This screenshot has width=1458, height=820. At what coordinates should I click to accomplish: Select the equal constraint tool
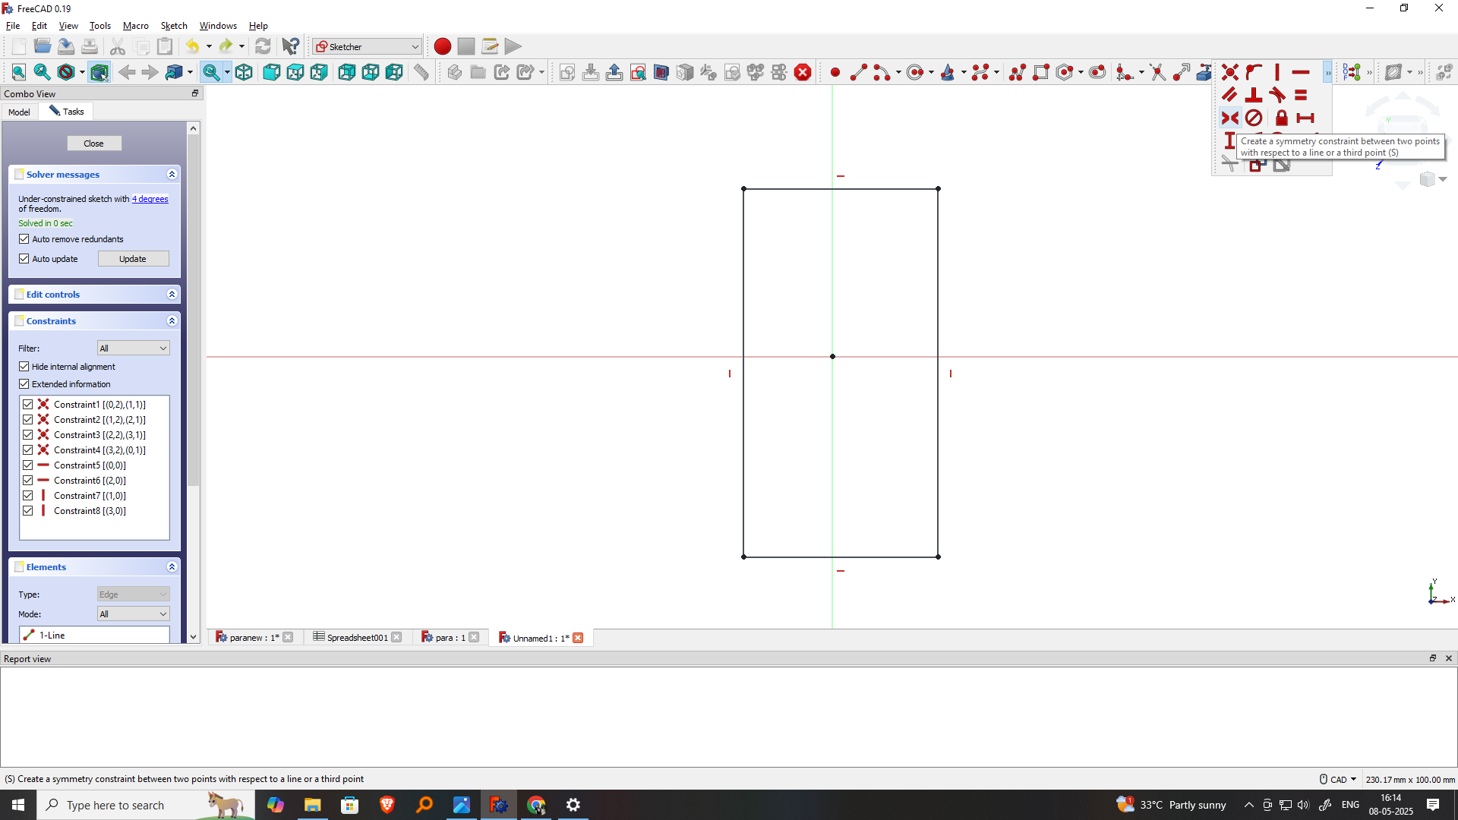tap(1301, 95)
